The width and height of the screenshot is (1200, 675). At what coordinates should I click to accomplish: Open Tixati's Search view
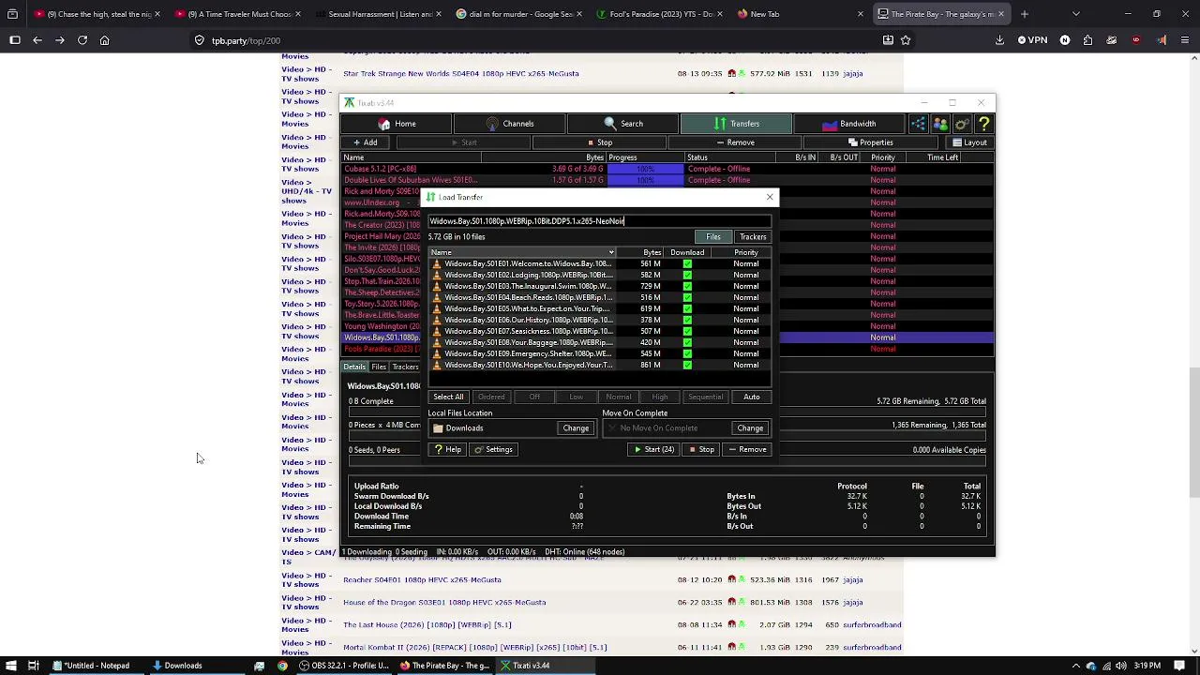622,124
